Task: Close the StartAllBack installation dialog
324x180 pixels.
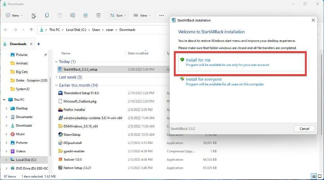Action: (313, 20)
